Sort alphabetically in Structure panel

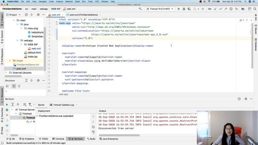click(x=7, y=86)
